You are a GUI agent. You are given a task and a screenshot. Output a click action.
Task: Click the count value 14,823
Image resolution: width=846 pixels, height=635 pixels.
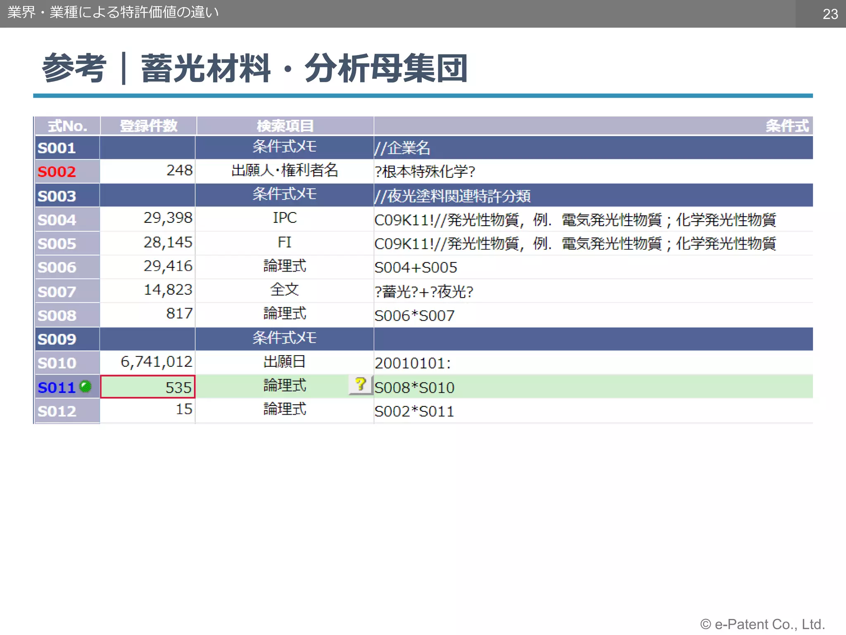pos(168,290)
